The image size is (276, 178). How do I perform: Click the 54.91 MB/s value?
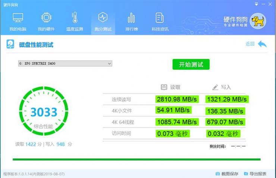173,110
